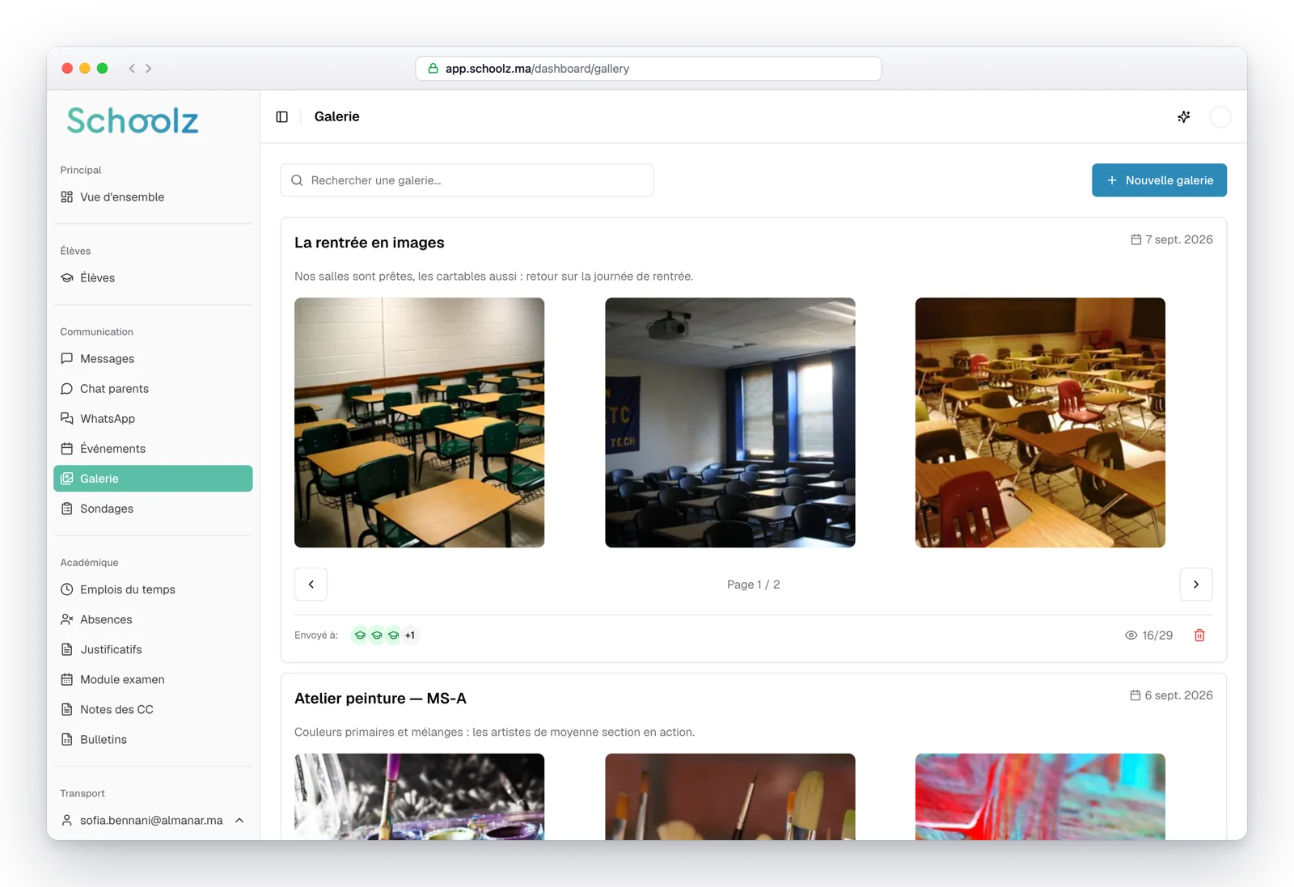Open Justificatifs
This screenshot has width=1294, height=887.
pyautogui.click(x=153, y=649)
